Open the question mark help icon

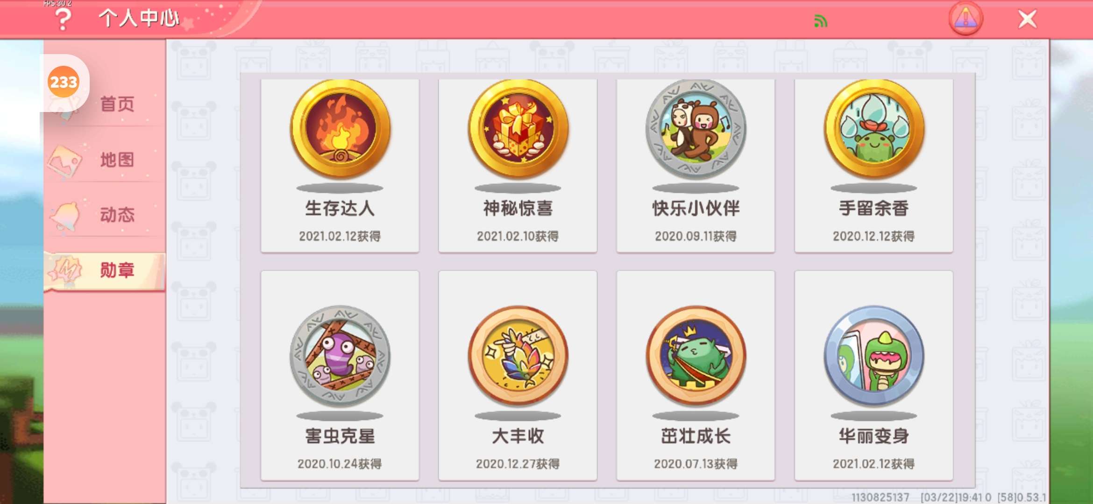(64, 20)
